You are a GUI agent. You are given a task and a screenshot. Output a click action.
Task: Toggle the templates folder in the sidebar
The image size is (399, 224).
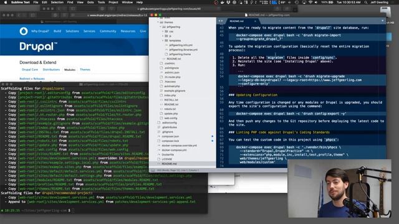pyautogui.click(x=163, y=40)
